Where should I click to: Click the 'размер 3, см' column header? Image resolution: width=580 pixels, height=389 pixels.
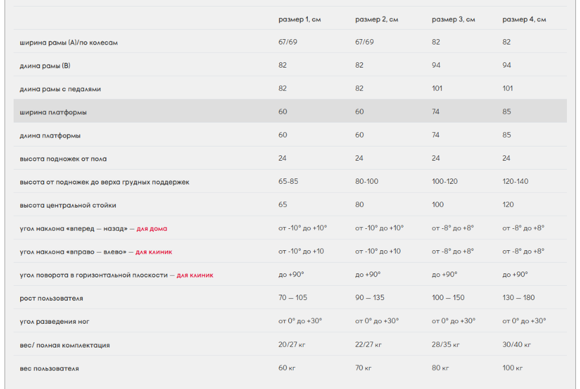[453, 20]
